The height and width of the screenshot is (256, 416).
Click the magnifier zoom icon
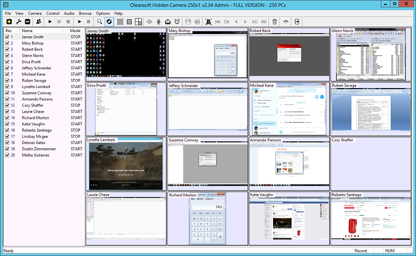100,22
